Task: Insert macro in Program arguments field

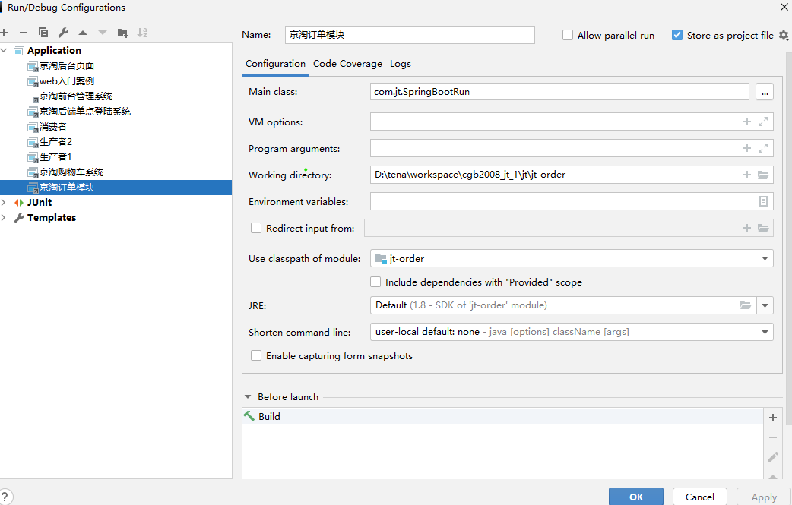Action: pyautogui.click(x=747, y=148)
